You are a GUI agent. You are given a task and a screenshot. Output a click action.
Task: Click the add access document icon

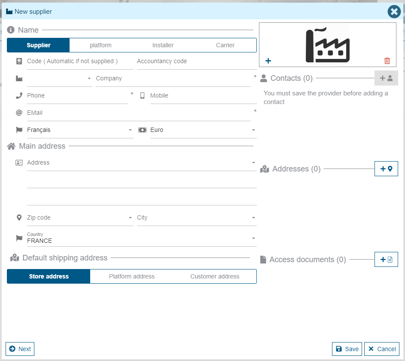[386, 260]
